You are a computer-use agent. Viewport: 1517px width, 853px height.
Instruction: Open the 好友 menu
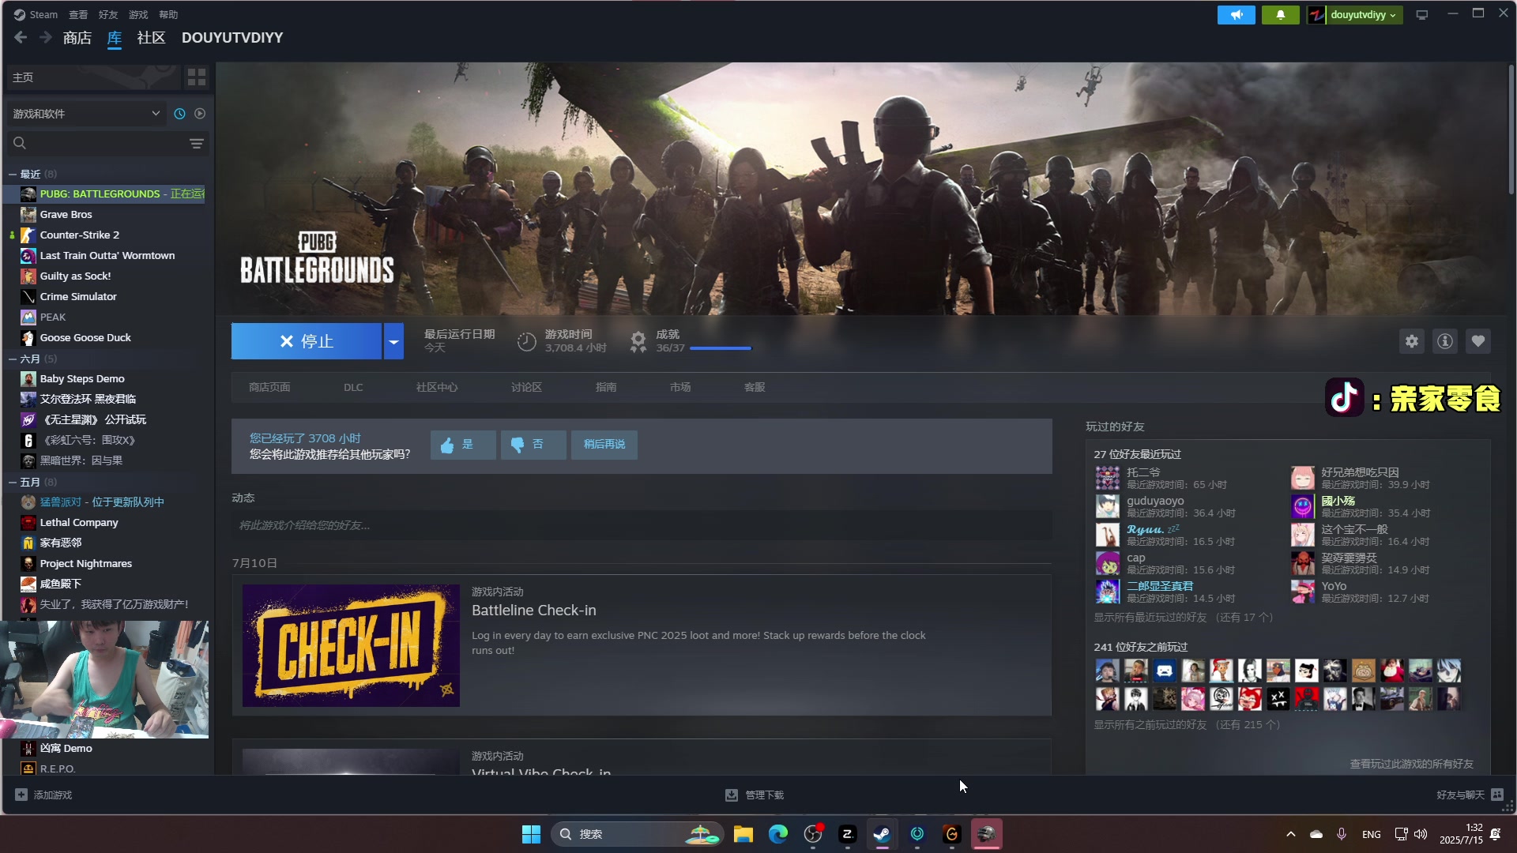click(x=108, y=14)
